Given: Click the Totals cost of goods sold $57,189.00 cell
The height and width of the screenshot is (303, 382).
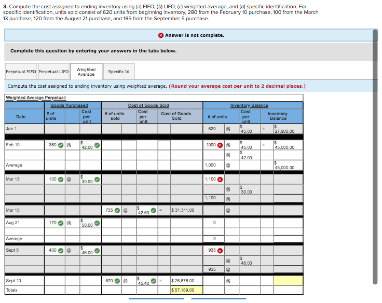Looking at the screenshot, I should click(x=187, y=290).
